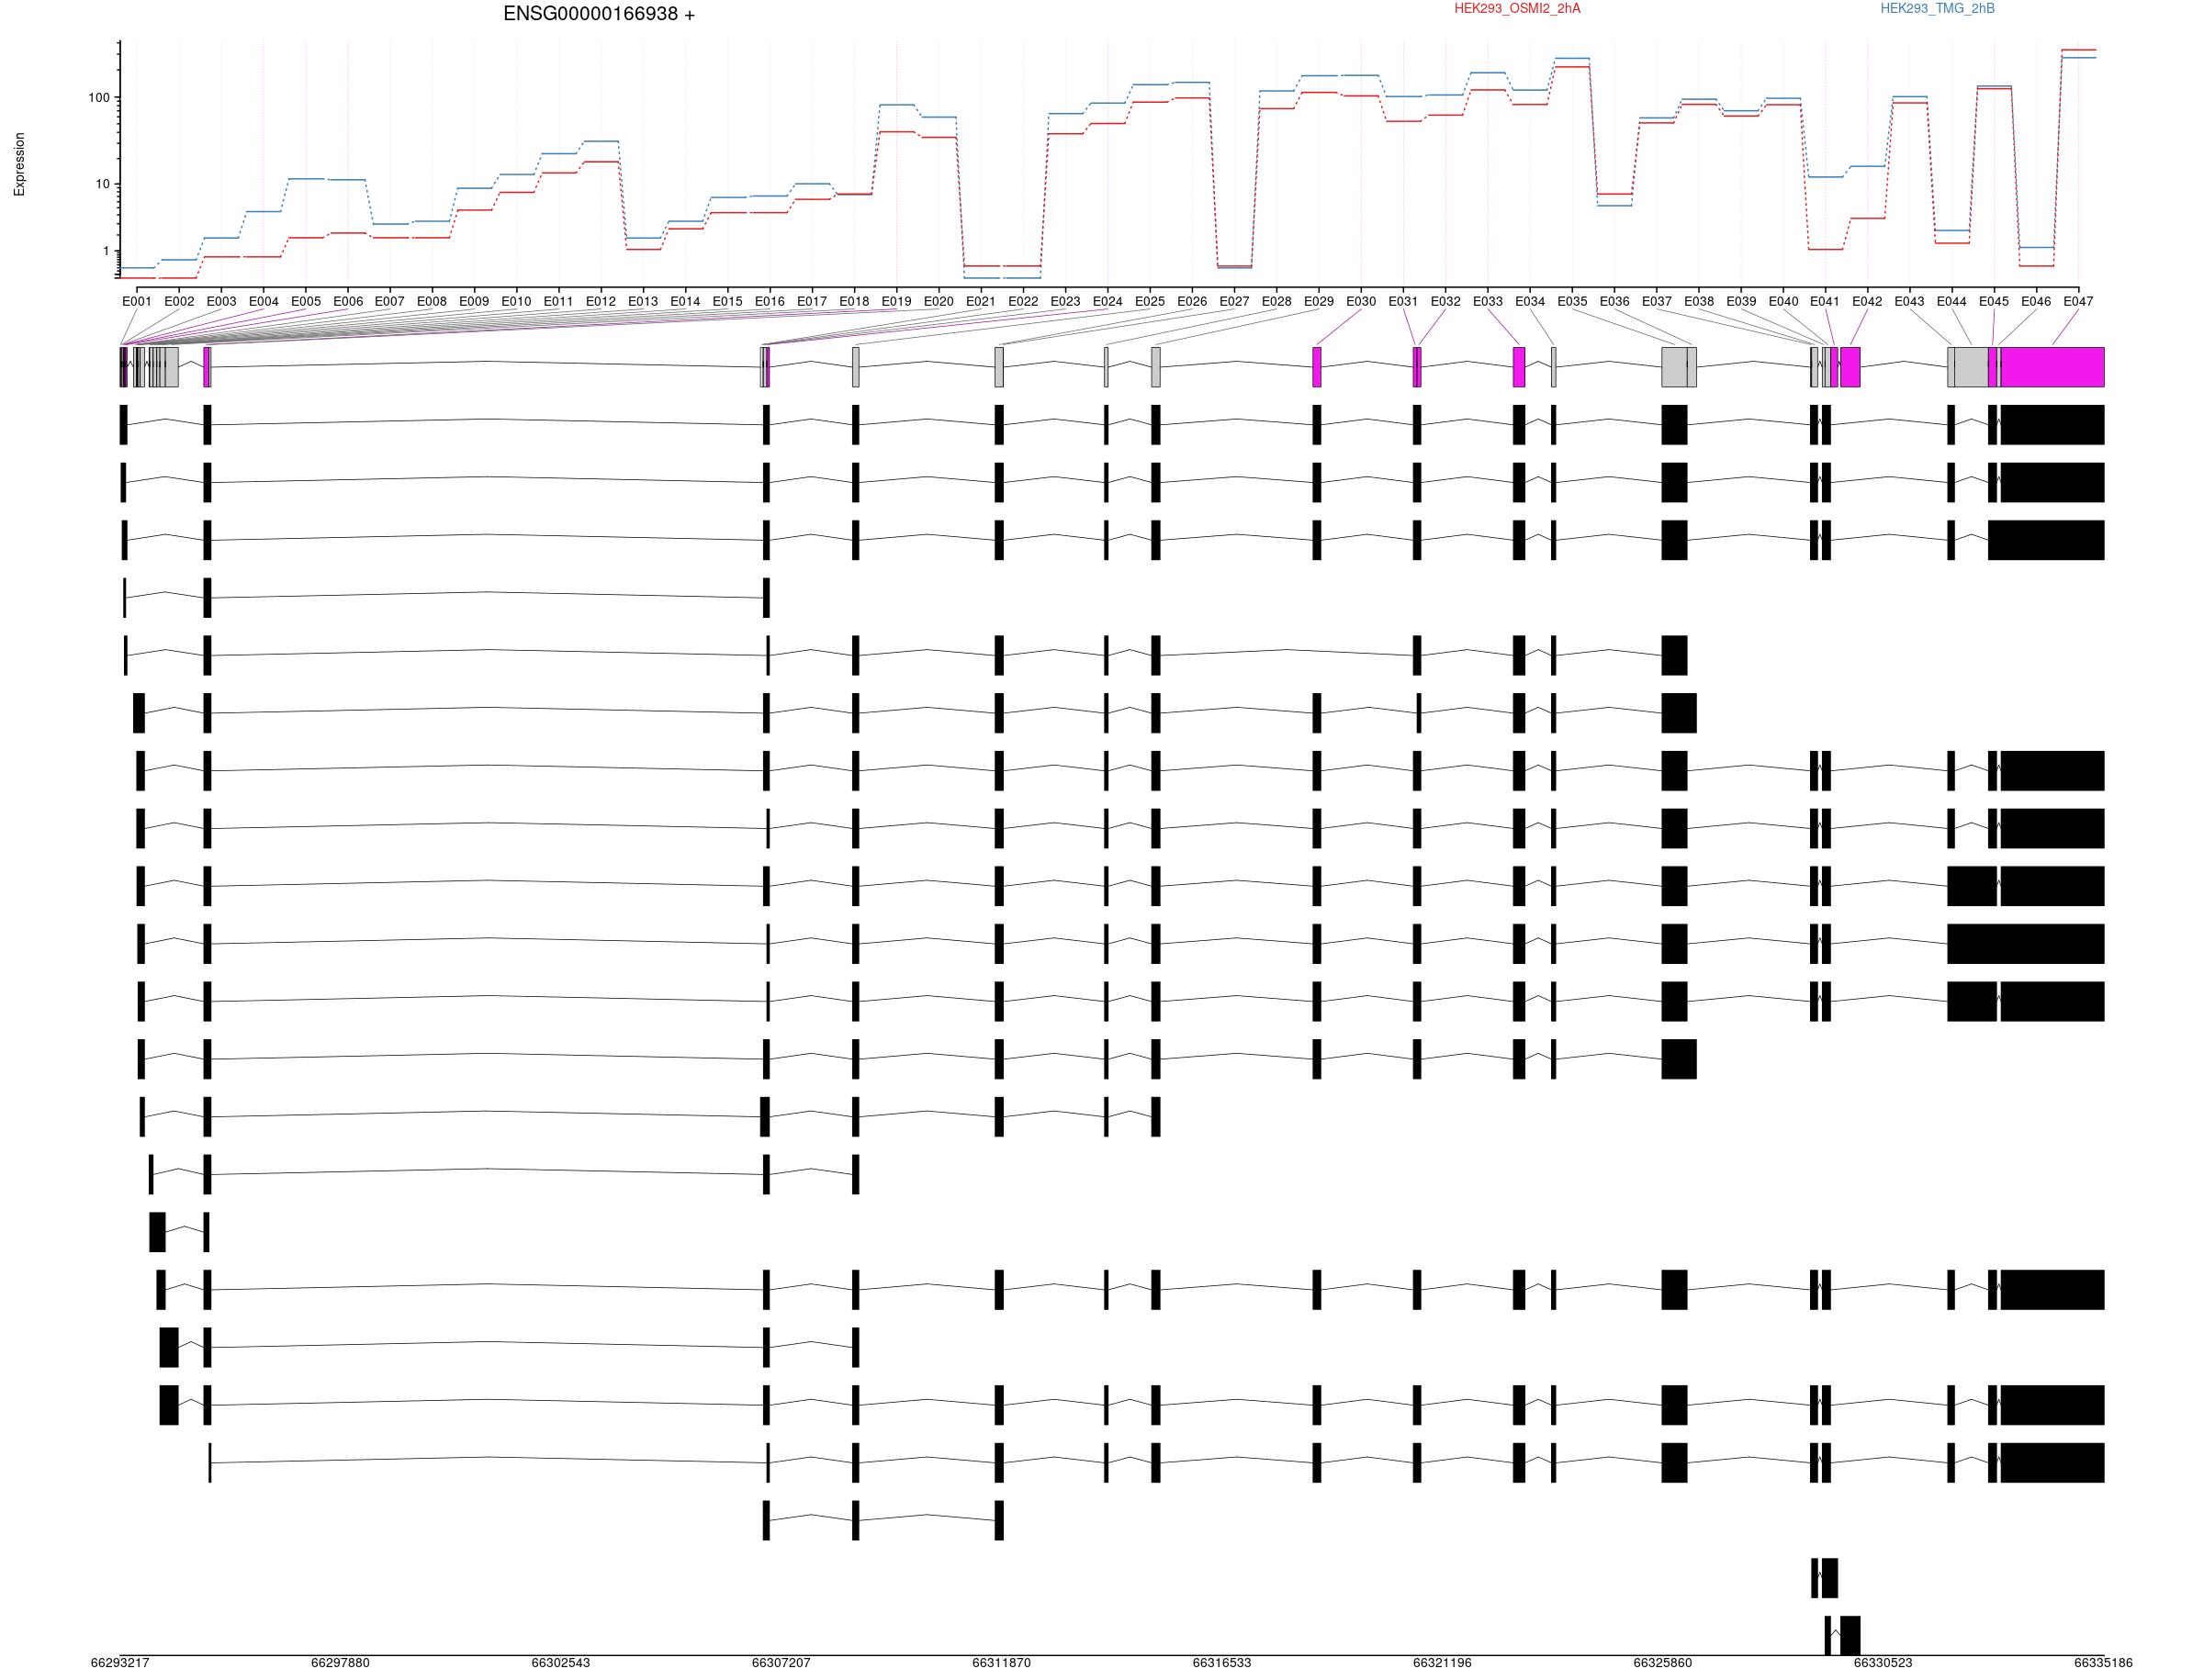This screenshot has width=2204, height=1680.
Task: Click exon label E001
Action: click(x=137, y=301)
